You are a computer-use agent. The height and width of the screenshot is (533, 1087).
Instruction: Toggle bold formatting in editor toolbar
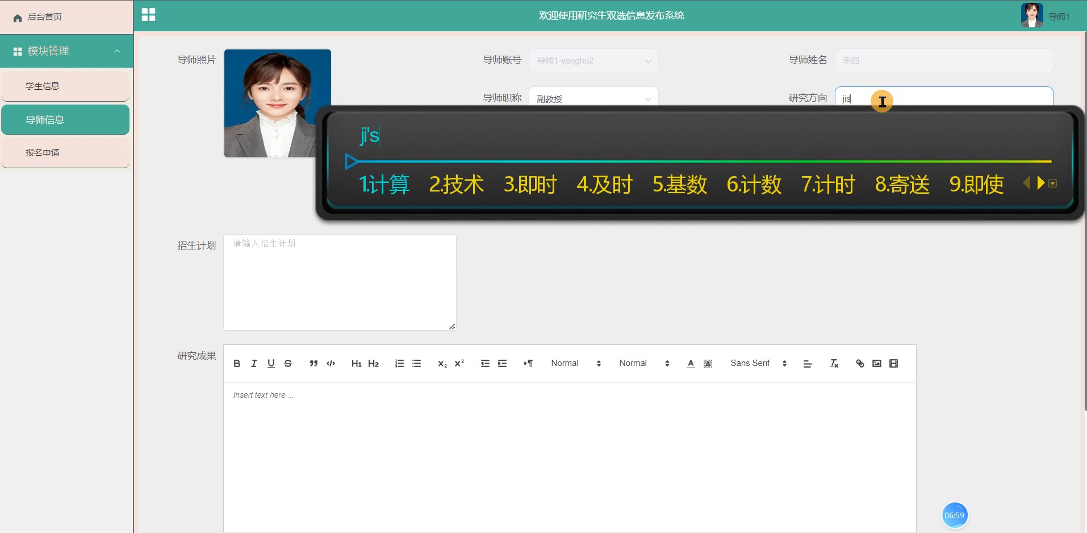coord(237,364)
